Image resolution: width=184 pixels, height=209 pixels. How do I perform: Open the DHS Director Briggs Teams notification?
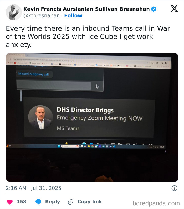pyautogui.click(x=89, y=118)
